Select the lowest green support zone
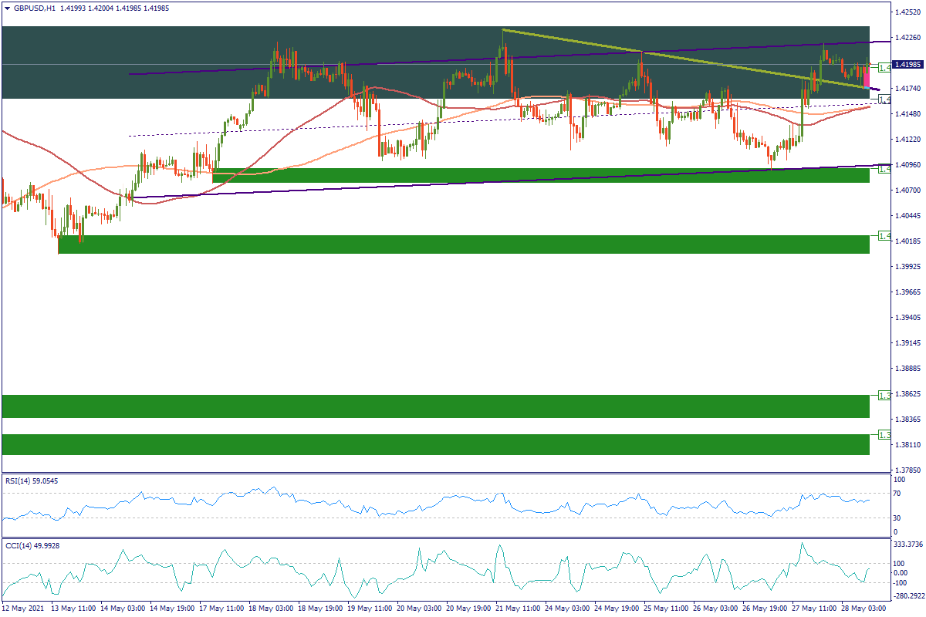This screenshot has height=617, width=926. click(436, 444)
